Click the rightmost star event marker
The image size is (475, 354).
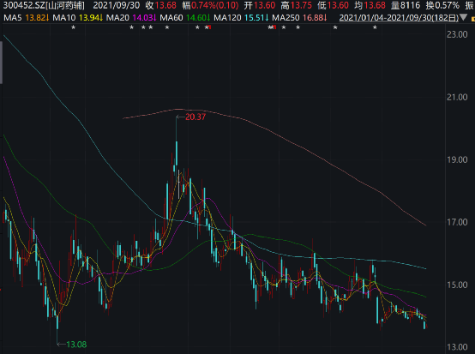(x=375, y=27)
